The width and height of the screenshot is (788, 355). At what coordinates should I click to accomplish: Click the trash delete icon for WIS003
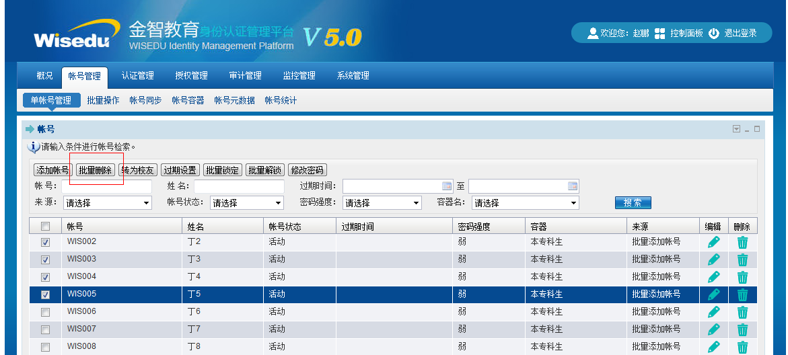[742, 260]
